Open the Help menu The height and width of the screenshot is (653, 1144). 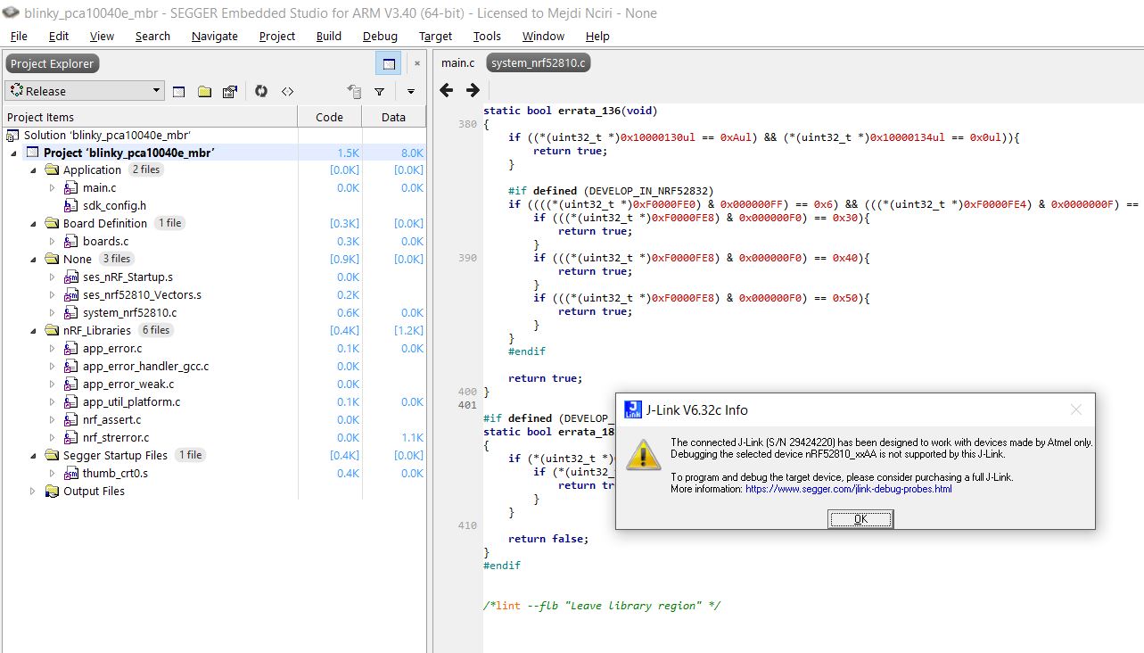597,36
